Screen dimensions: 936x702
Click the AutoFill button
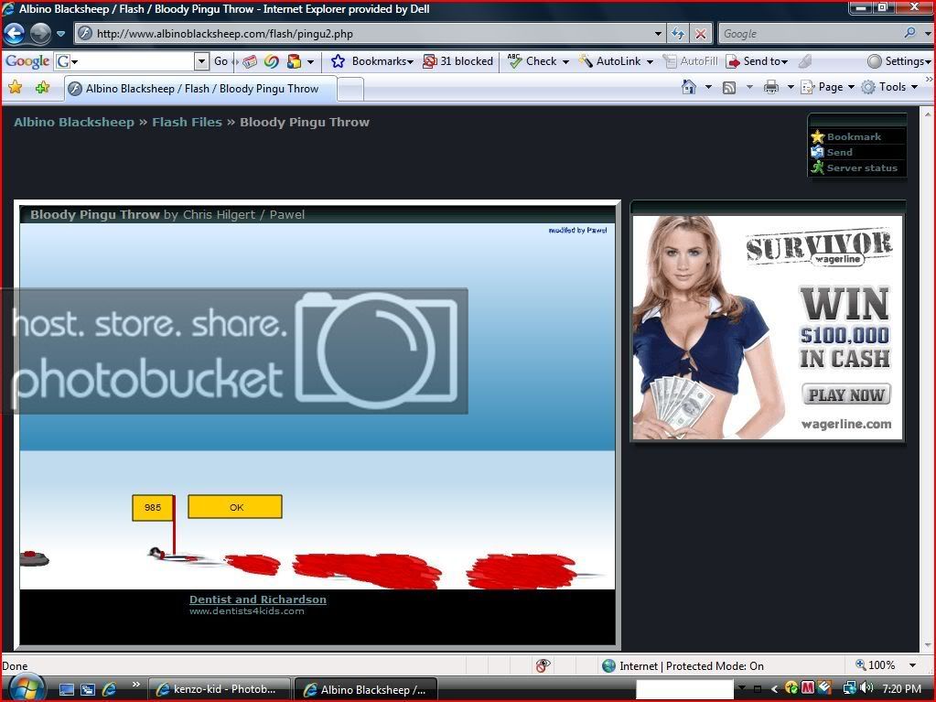pos(690,61)
